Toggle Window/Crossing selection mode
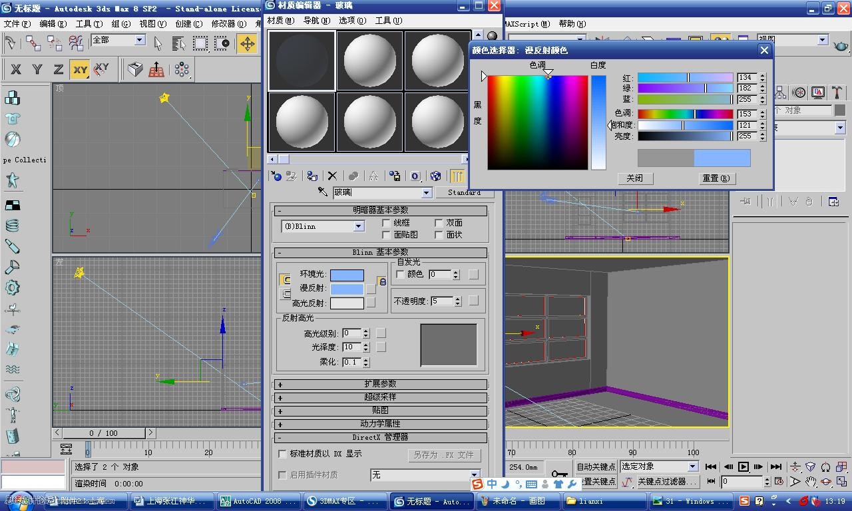The width and height of the screenshot is (852, 511). (x=222, y=44)
